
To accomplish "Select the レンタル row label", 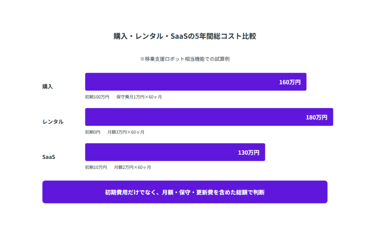I will pyautogui.click(x=53, y=122).
